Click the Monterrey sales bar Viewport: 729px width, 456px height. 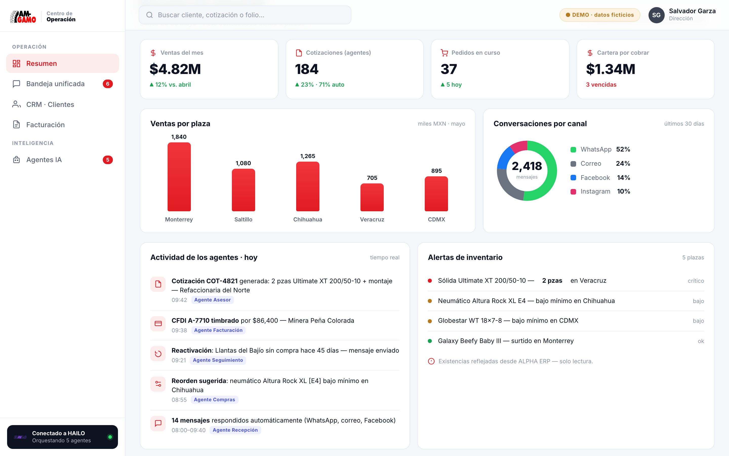[179, 177]
